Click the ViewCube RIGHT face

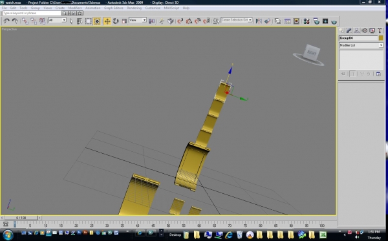tap(312, 52)
